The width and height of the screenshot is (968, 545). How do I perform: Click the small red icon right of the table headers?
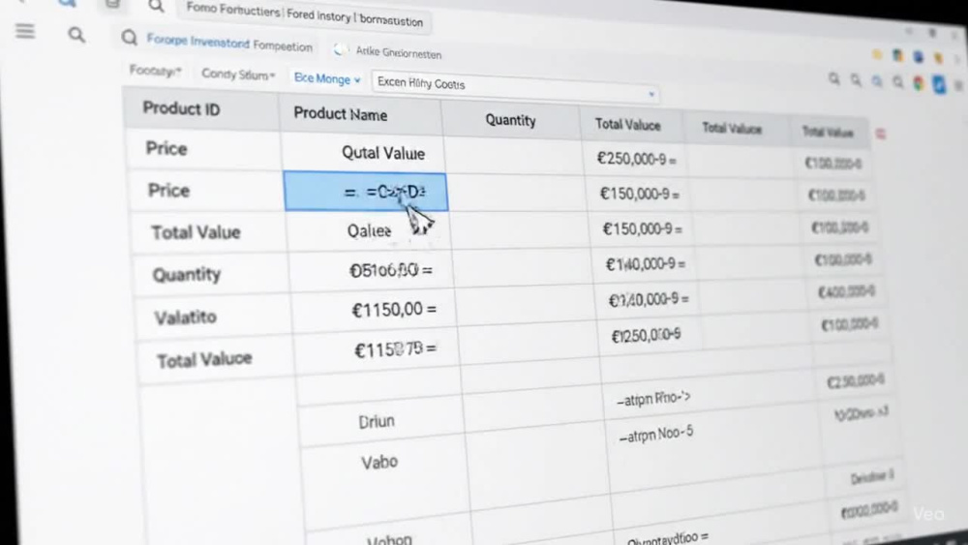tap(881, 134)
